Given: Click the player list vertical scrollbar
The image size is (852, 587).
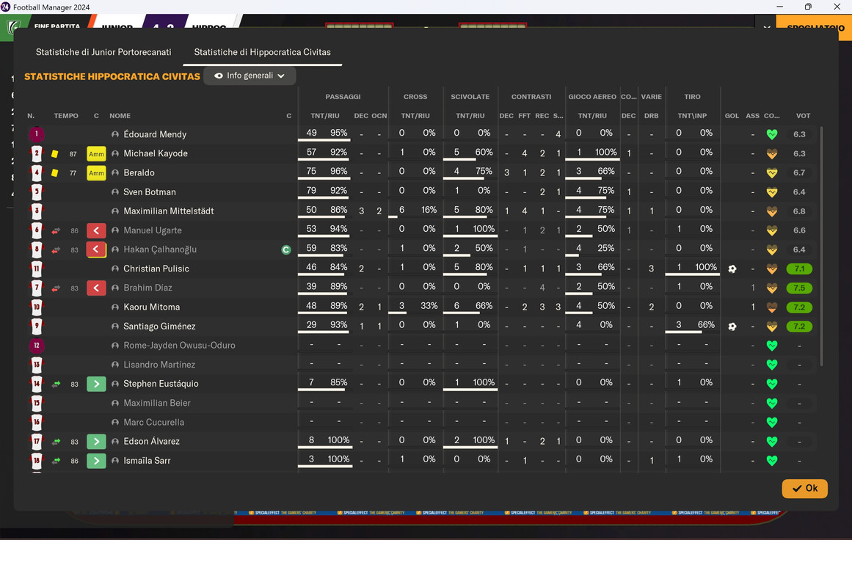Looking at the screenshot, I should pos(821,246).
